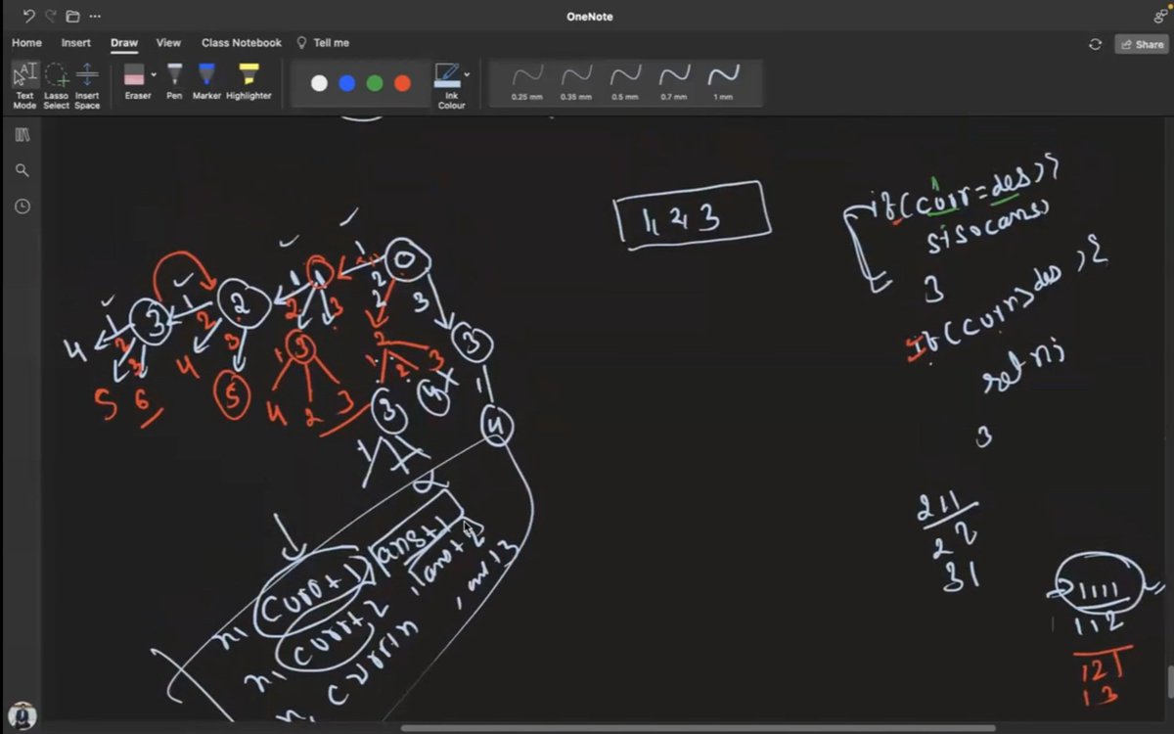Choose the Insert Space tool

click(x=87, y=85)
